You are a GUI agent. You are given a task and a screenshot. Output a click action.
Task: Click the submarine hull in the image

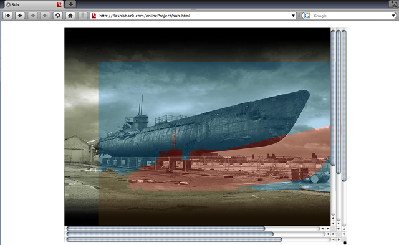[x=204, y=127]
